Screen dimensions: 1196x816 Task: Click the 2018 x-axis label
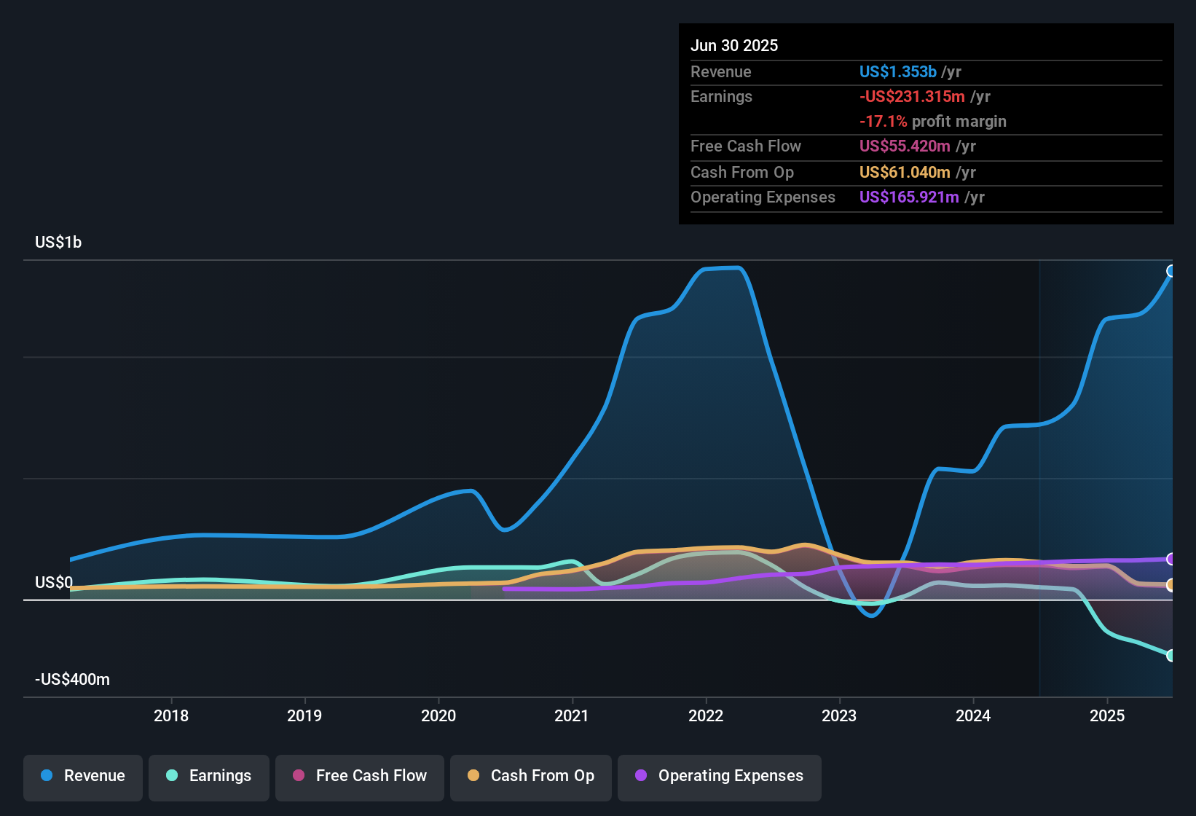[x=171, y=716]
